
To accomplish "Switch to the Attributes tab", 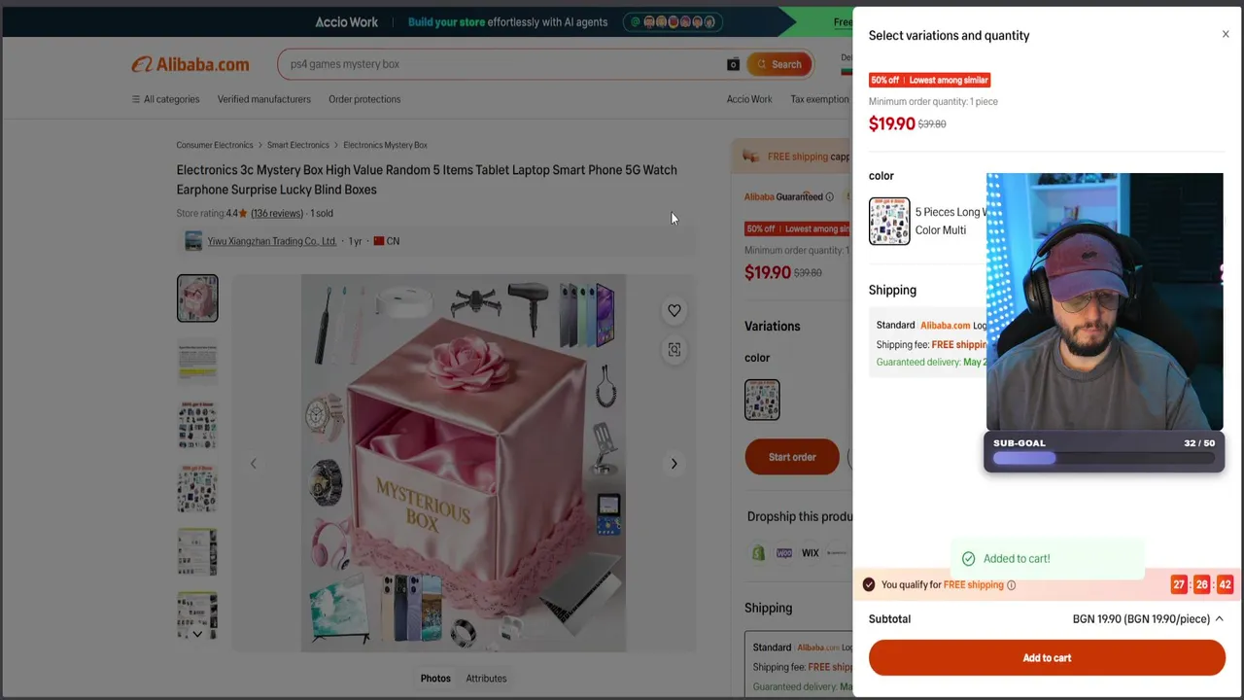I will point(486,679).
